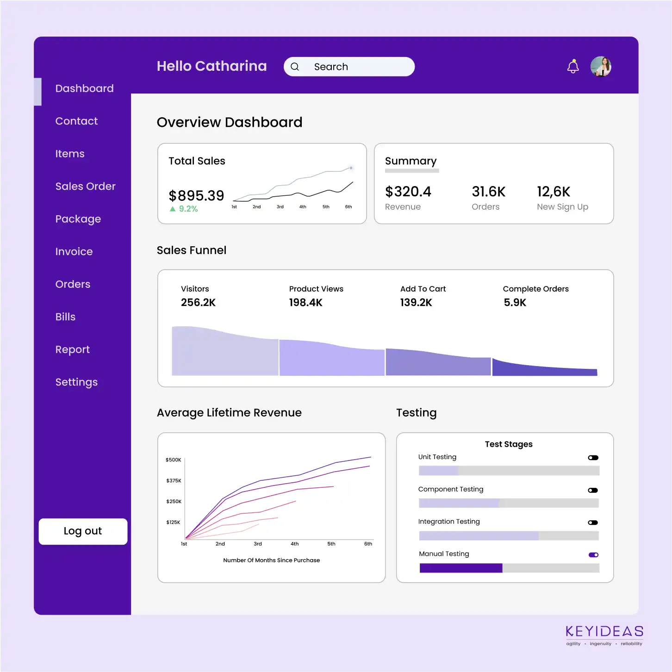Click the Manual Testing progress bar
The width and height of the screenshot is (672, 672).
coord(509,568)
